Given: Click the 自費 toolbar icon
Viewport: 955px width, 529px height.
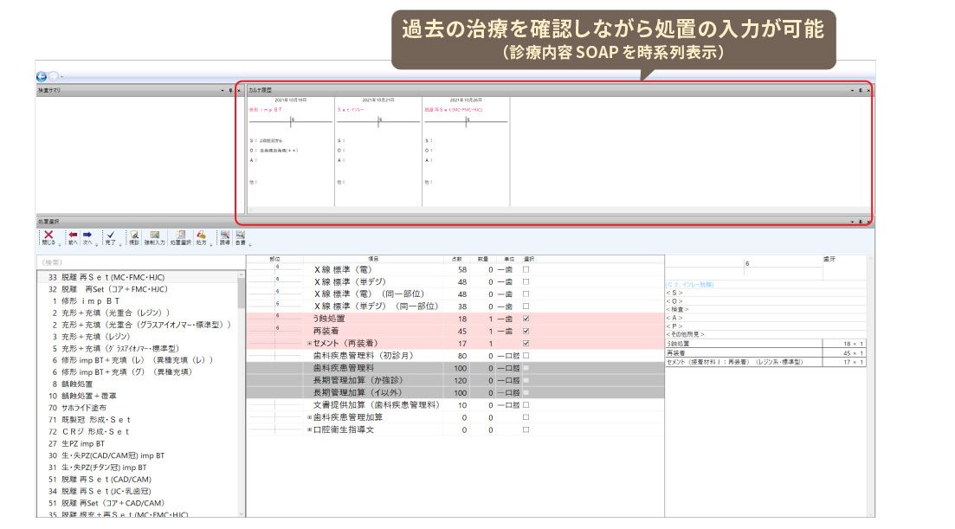Looking at the screenshot, I should [239, 235].
